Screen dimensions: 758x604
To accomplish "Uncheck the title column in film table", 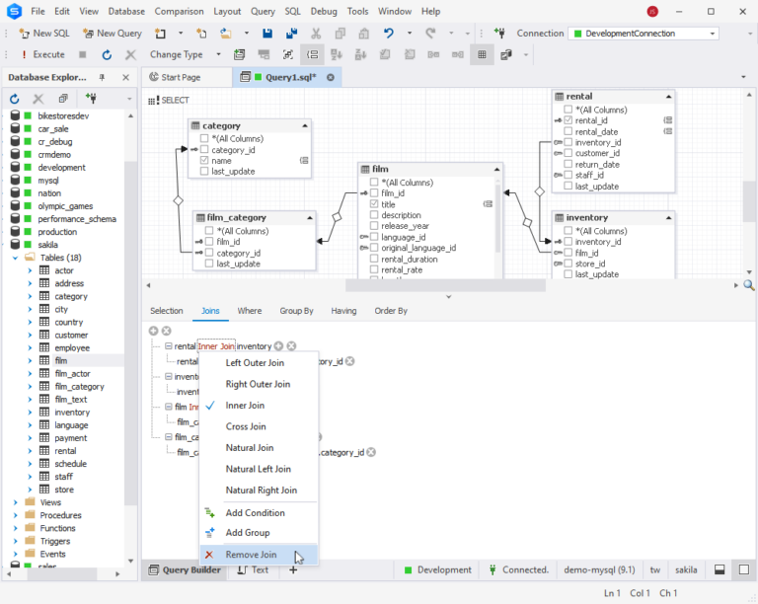I will coord(374,204).
